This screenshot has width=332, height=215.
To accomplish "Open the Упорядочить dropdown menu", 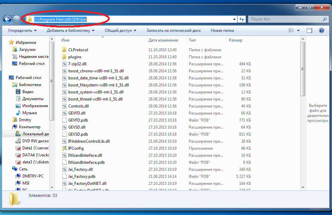I will [22, 30].
